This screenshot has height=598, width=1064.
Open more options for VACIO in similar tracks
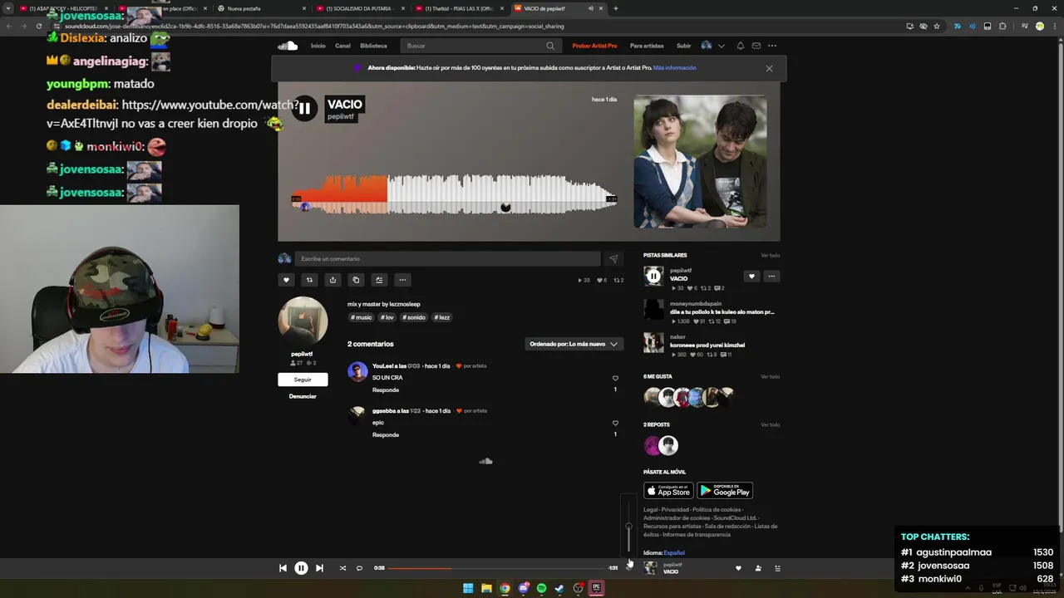(x=771, y=276)
